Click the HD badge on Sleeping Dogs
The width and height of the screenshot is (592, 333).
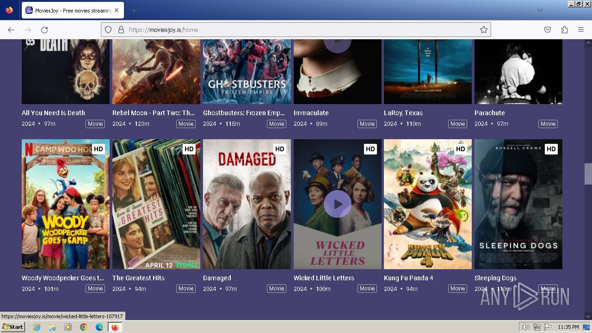[x=551, y=149]
